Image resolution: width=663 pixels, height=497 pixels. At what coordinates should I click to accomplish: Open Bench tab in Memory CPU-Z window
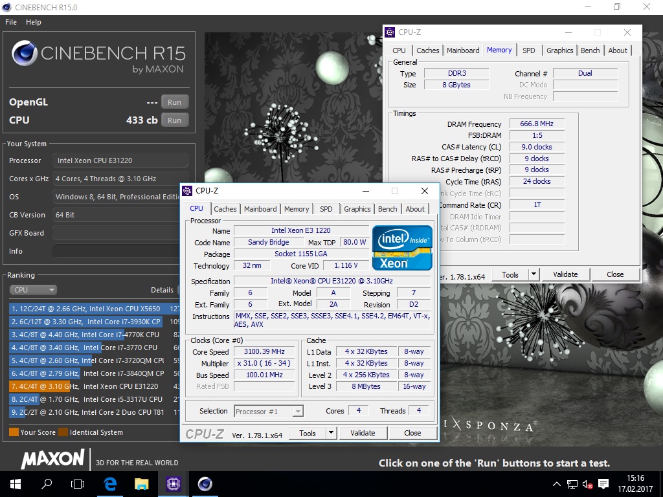(590, 50)
